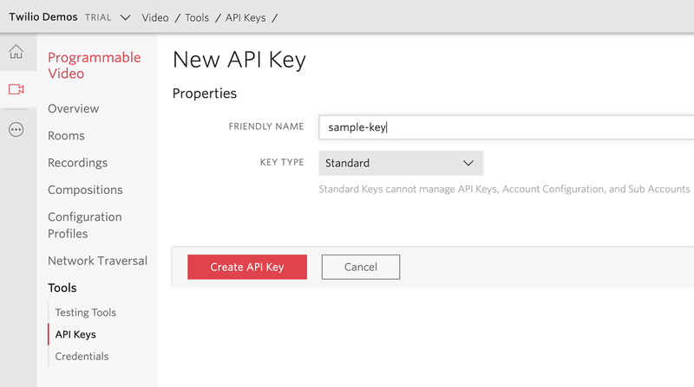Go to API Keys breadcrumb
This screenshot has width=694, height=387.
(x=246, y=17)
